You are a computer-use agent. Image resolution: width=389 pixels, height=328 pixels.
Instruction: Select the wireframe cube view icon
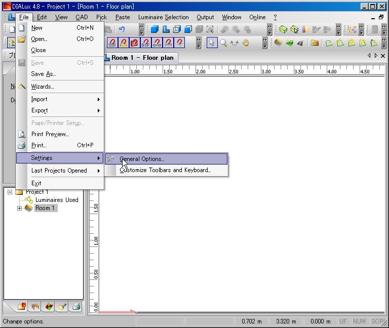(177, 29)
